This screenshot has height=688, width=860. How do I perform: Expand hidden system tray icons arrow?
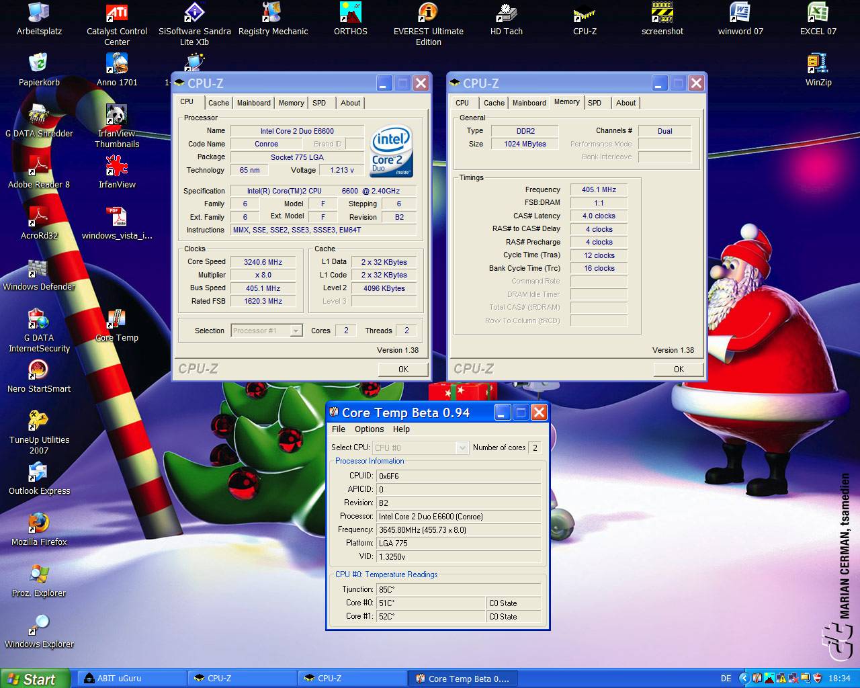(x=744, y=679)
